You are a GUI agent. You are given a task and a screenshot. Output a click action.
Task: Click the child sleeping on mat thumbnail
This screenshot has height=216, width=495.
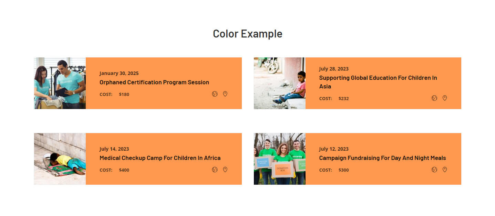60,159
